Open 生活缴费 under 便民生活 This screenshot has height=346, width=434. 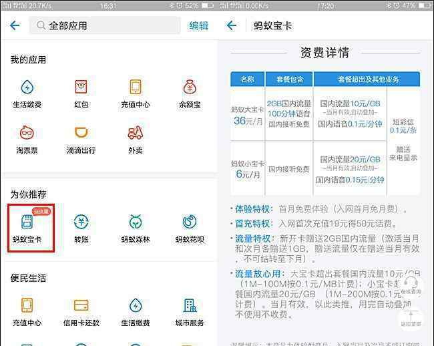[x=136, y=312]
